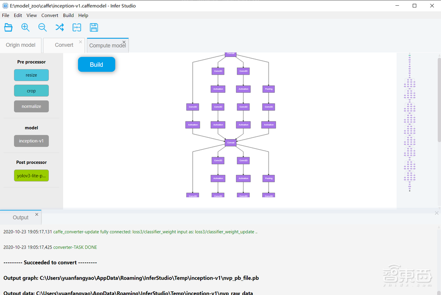Click the bracketed arrow build icon
441x295 pixels.
coord(77,27)
